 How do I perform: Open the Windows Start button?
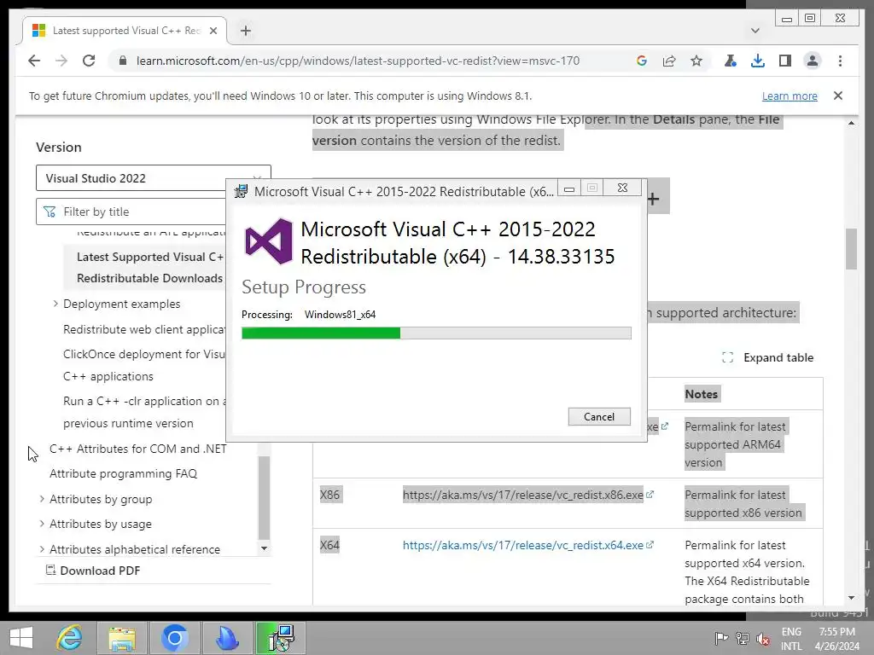coord(21,638)
